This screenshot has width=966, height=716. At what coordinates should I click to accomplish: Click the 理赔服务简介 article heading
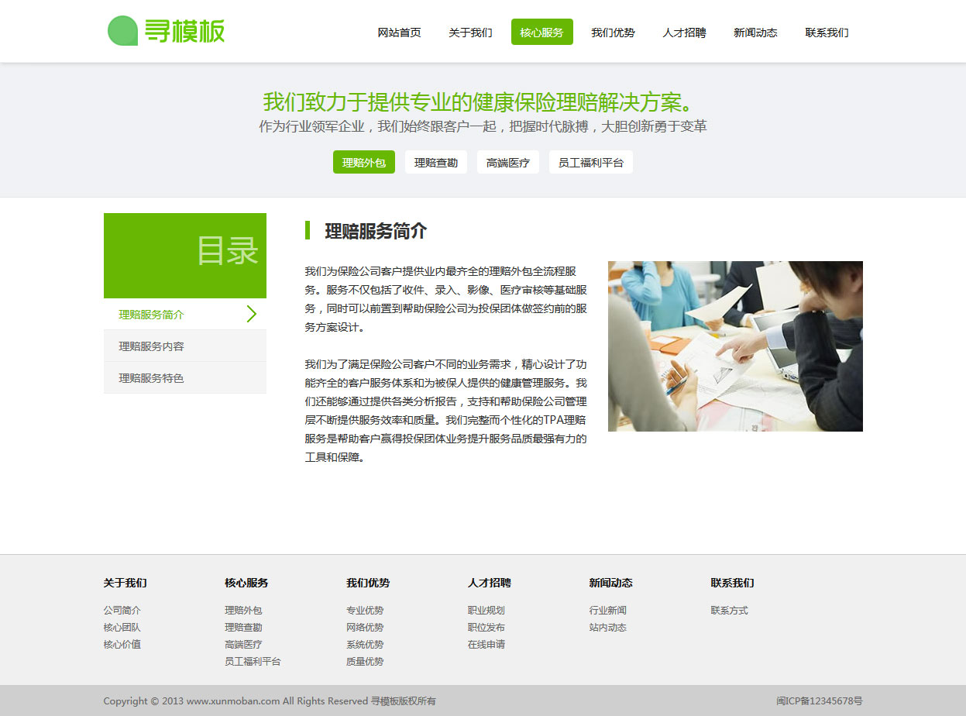(x=376, y=231)
